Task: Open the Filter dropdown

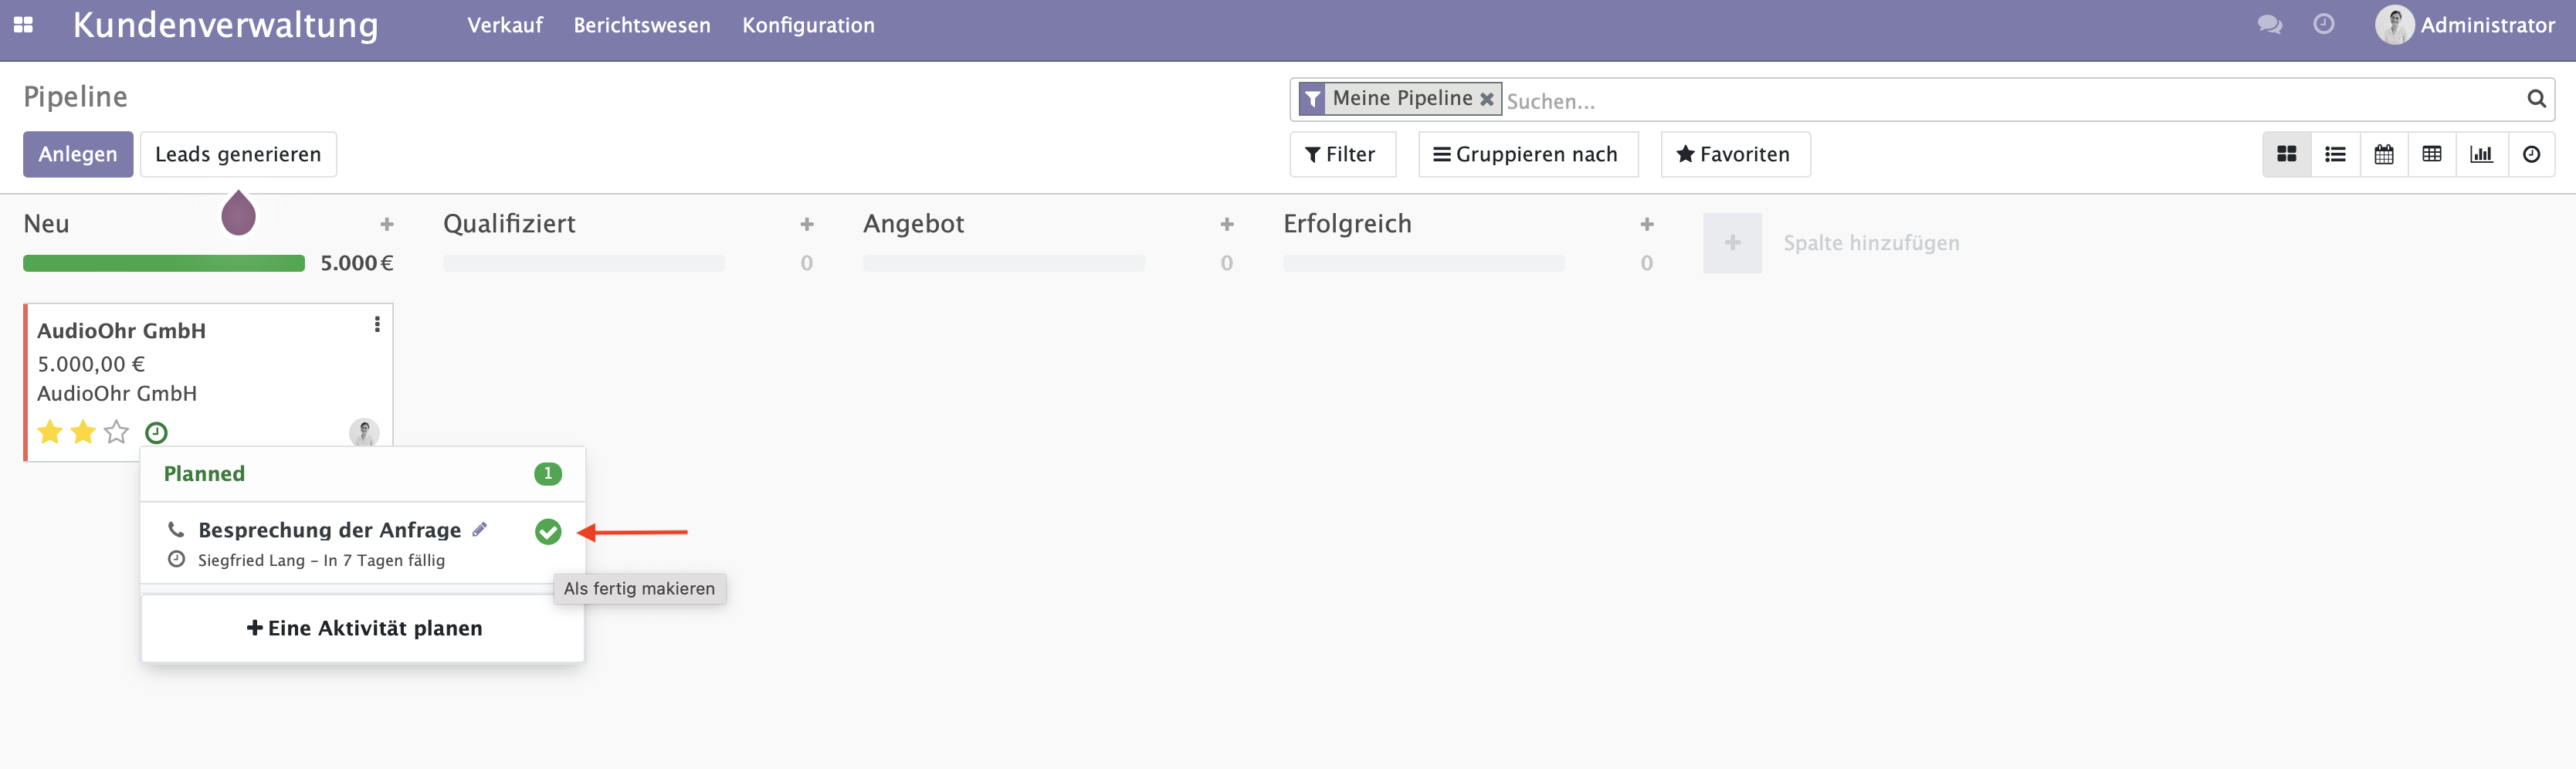Action: (1342, 154)
